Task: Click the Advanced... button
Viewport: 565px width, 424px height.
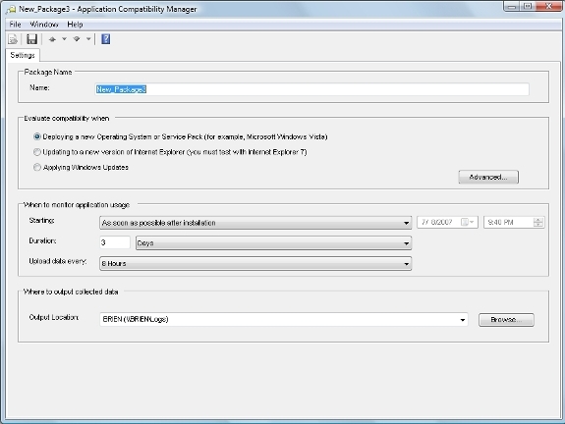Action: [x=488, y=177]
